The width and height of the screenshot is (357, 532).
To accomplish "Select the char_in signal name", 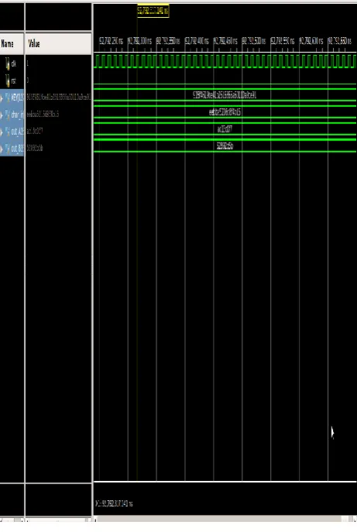I will 17,115.
